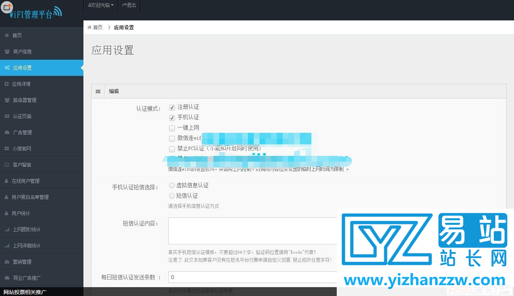Select the 虚拟信息认证 radio button

(x=172, y=186)
